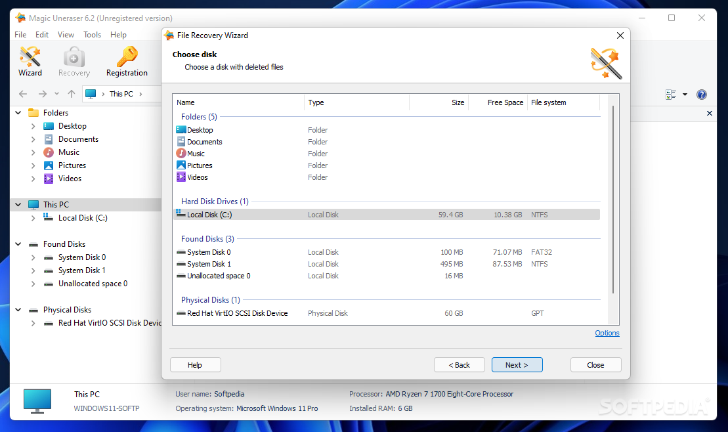This screenshot has height=432, width=728.
Task: Click the view mode icon in toolbar
Action: tap(671, 95)
